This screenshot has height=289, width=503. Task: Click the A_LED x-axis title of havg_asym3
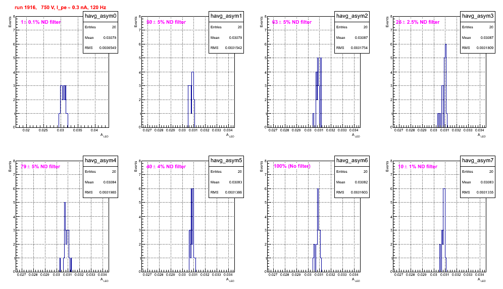pyautogui.click(x=482, y=135)
